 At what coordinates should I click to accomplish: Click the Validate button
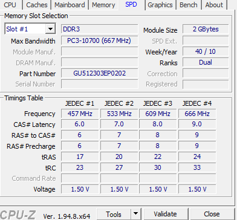(x=166, y=214)
